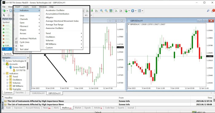The image size is (215, 113).
Task: Open the News tab in Terminal
Action: (47, 108)
